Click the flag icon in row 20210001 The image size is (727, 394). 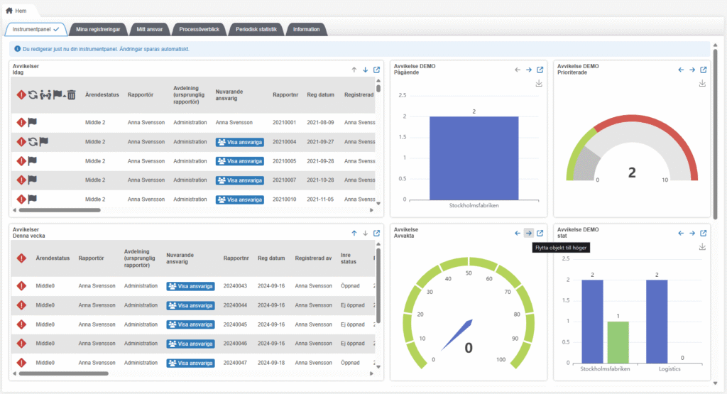(32, 122)
